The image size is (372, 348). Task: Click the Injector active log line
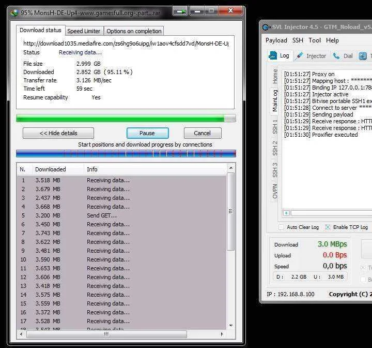[x=316, y=94]
